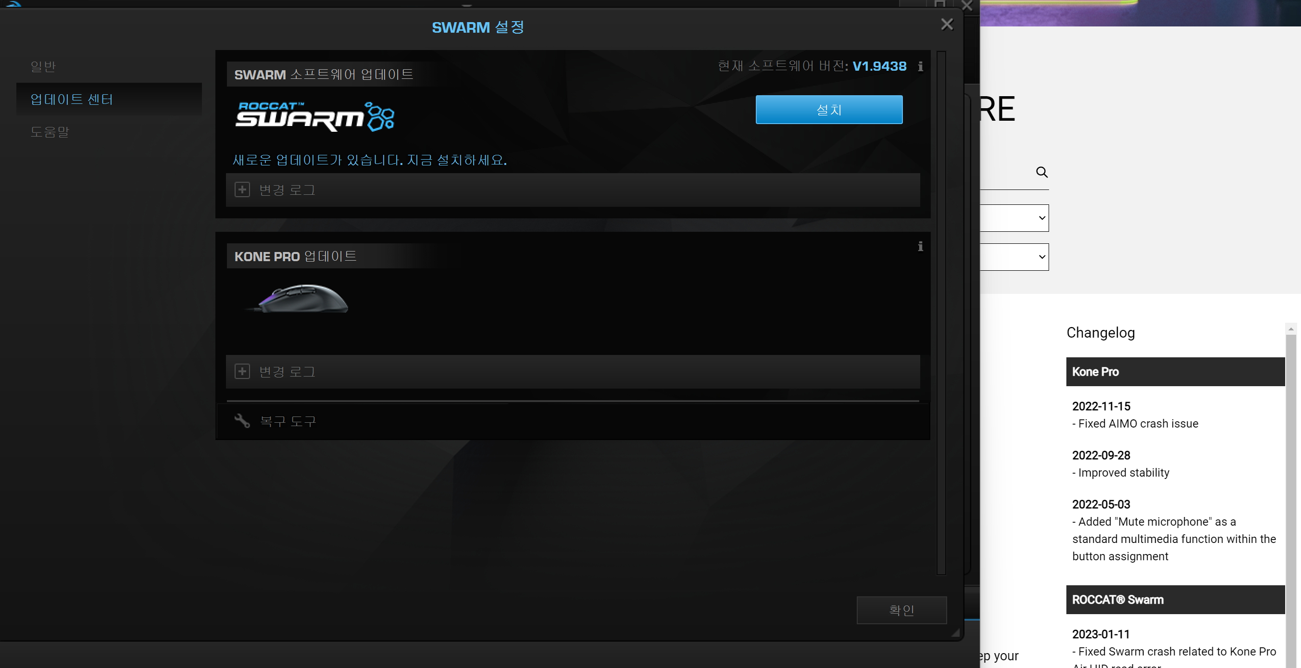Click the SWARM 소프트웨어 업데이트 header
Screen dimensions: 1301x668
point(324,75)
